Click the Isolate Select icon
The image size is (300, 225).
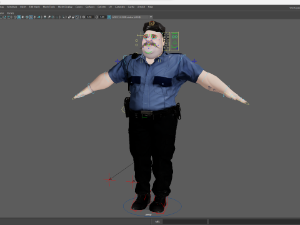[x=63, y=17]
